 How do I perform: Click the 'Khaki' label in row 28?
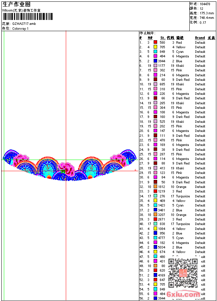[180, 168]
